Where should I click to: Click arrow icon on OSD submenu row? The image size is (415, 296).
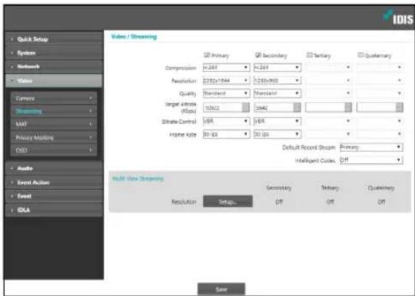91,150
